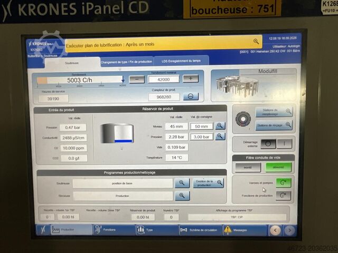Go to previous page with left arrow
This screenshot has height=253, width=338.
click(275, 230)
